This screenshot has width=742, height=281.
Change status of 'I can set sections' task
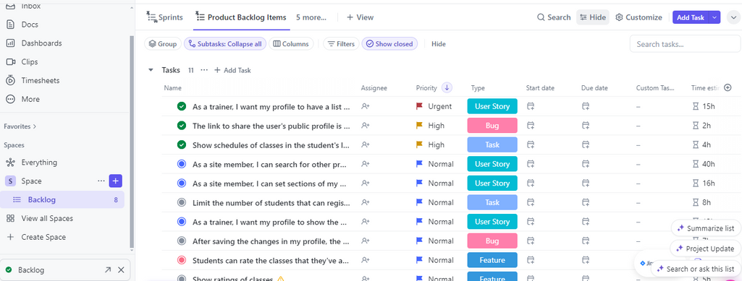click(x=181, y=183)
